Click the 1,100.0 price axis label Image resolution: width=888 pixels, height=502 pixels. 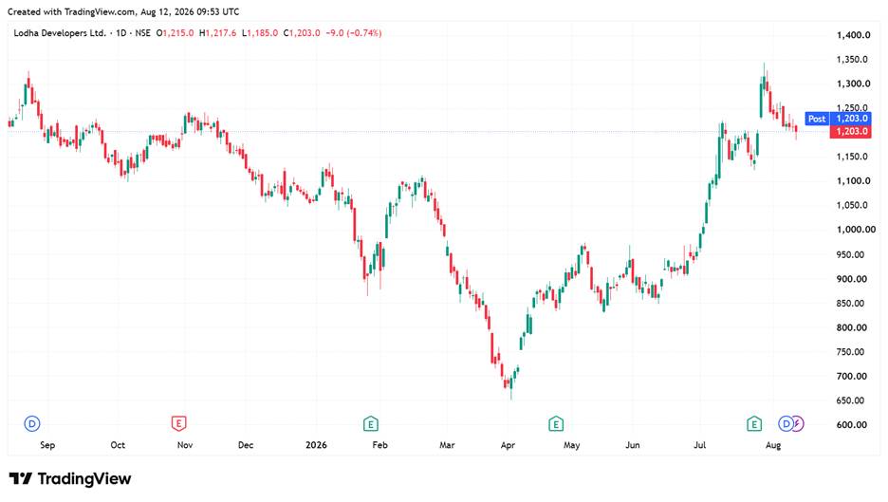click(854, 181)
